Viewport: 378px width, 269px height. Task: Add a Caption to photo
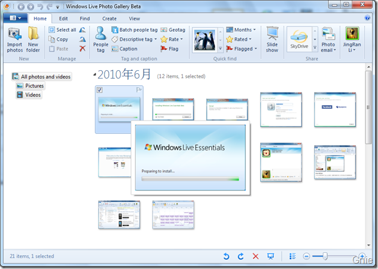click(x=124, y=49)
